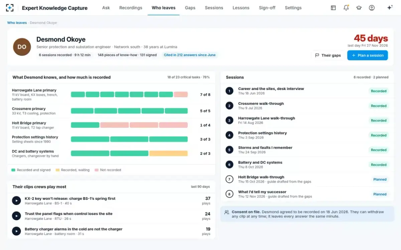Screen dimensions: 401x250
Task: Open the graduation cap learning icon
Action: 359,8
